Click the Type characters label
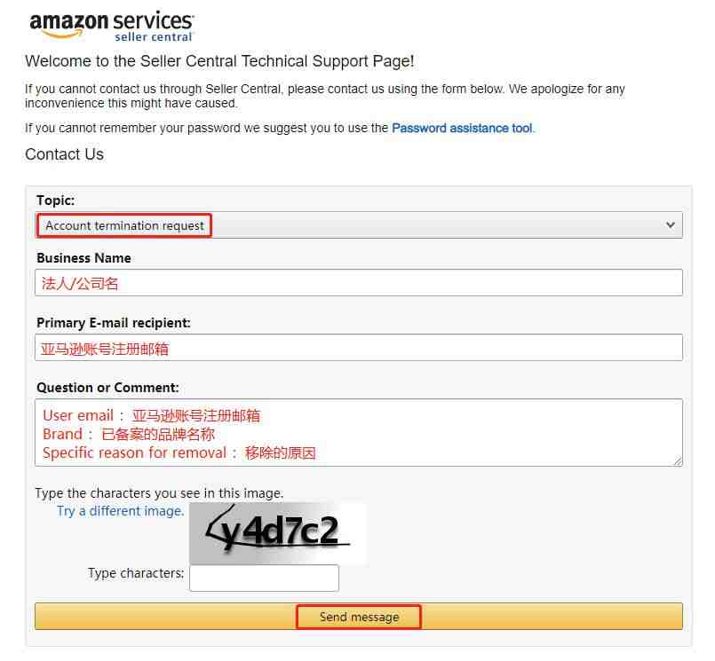 pos(136,573)
